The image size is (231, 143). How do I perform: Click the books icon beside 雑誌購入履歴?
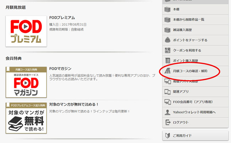click(x=167, y=30)
